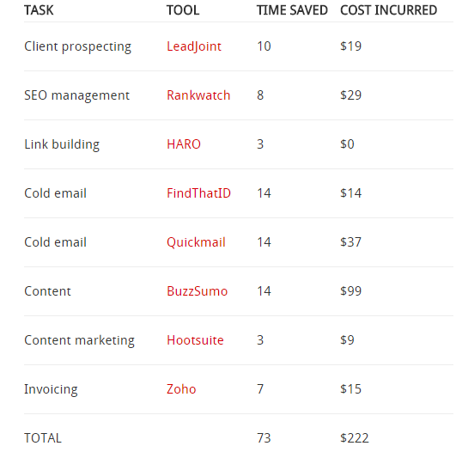Image resolution: width=462 pixels, height=452 pixels.
Task: Click the TASK column header
Action: (x=39, y=10)
